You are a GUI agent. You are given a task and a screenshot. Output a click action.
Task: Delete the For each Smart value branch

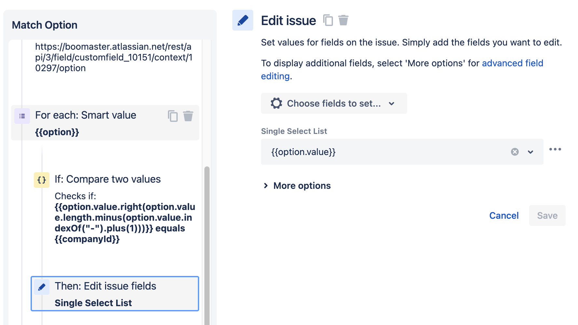pyautogui.click(x=188, y=116)
